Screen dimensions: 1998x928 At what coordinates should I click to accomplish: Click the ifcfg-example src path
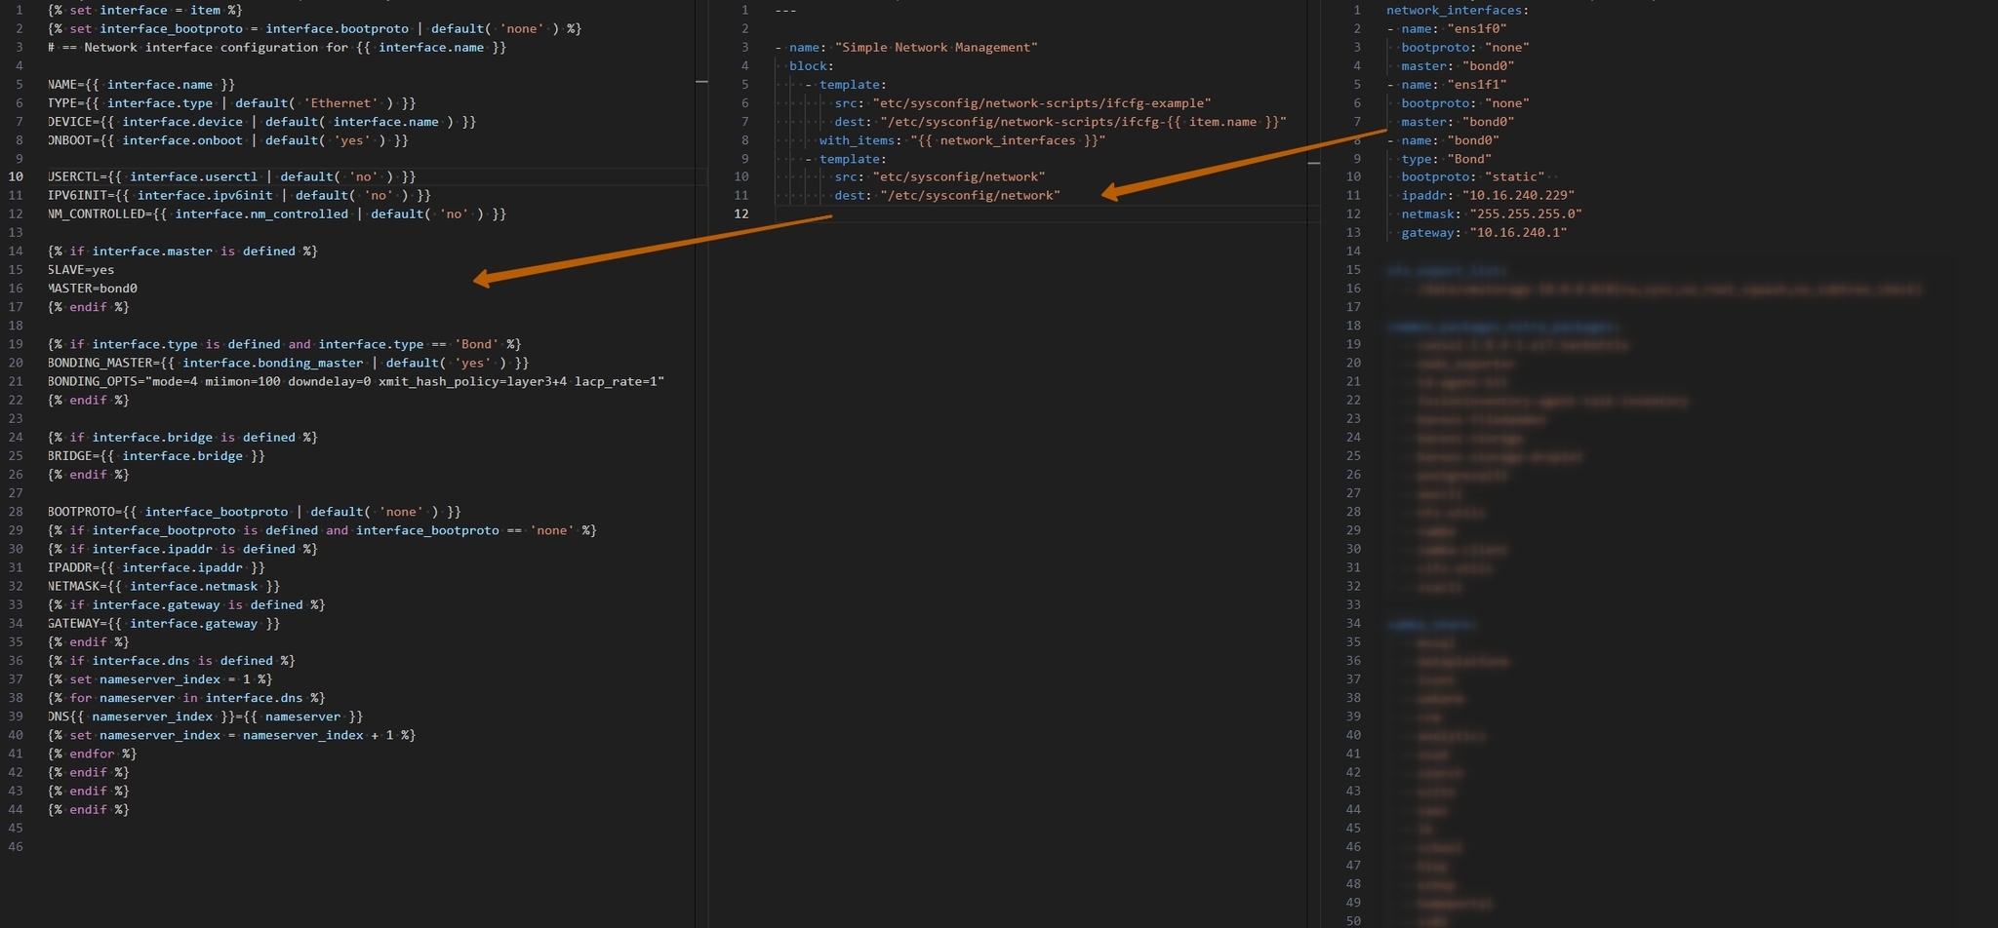coord(1041,103)
